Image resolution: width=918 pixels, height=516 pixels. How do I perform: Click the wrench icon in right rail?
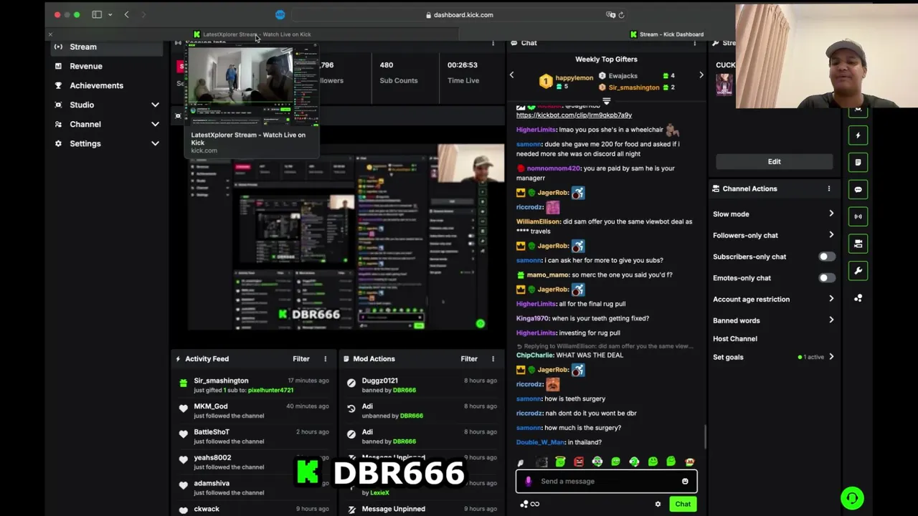coord(858,271)
